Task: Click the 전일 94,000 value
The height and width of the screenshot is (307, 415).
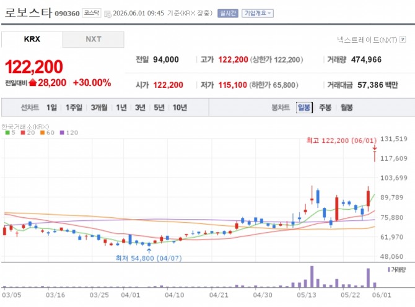Action: (x=166, y=59)
